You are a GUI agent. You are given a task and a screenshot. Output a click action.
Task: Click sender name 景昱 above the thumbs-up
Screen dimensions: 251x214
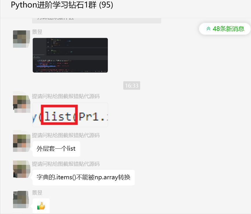coord(37,193)
